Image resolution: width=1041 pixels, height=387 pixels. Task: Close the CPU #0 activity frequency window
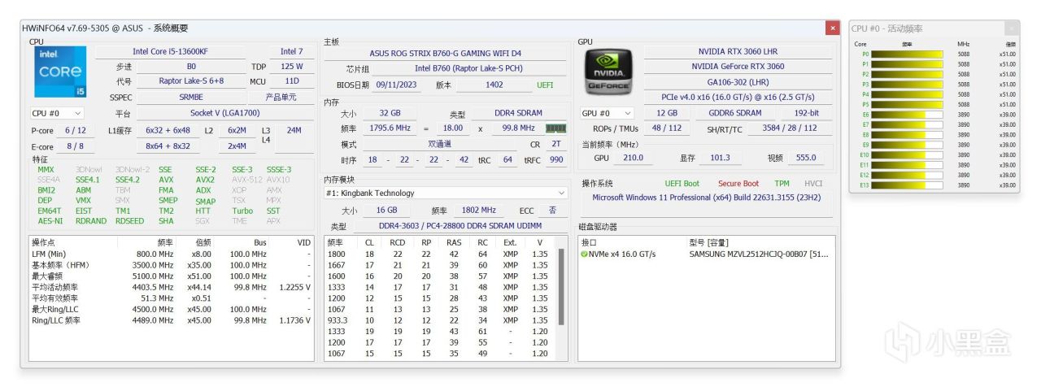1011,28
